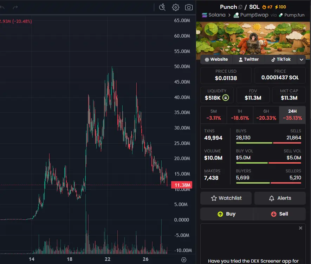The image size is (311, 264).
Task: Redo the chart action
Action: pyautogui.click(x=15, y=7)
